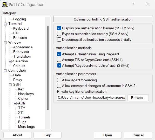
Task: Select Cipher category
Action: 23,99
